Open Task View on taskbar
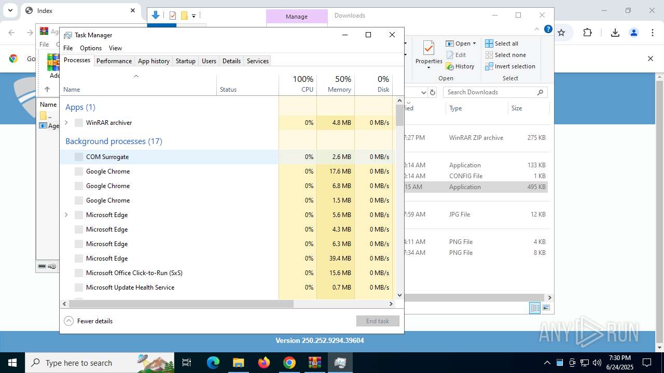 tap(187, 363)
